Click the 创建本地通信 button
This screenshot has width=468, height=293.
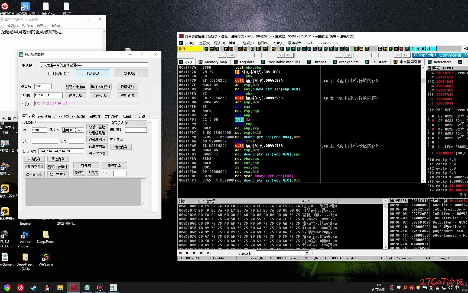coord(76,87)
